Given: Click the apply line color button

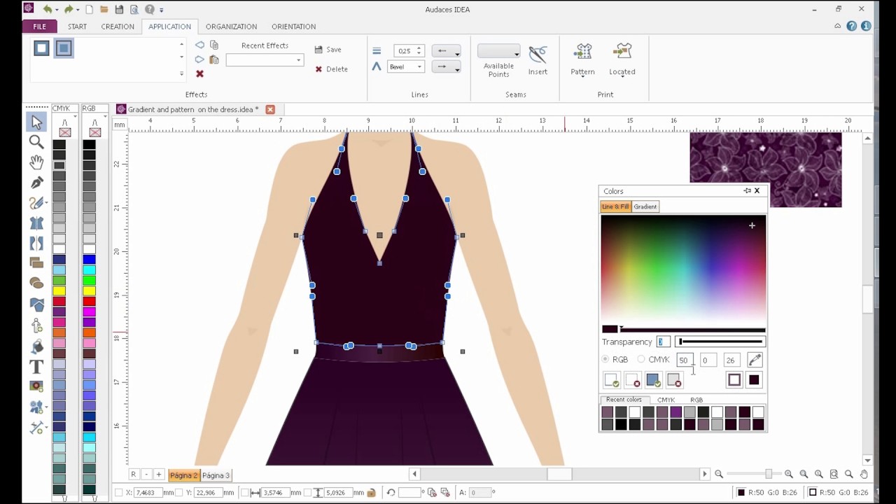Looking at the screenshot, I should (x=612, y=380).
